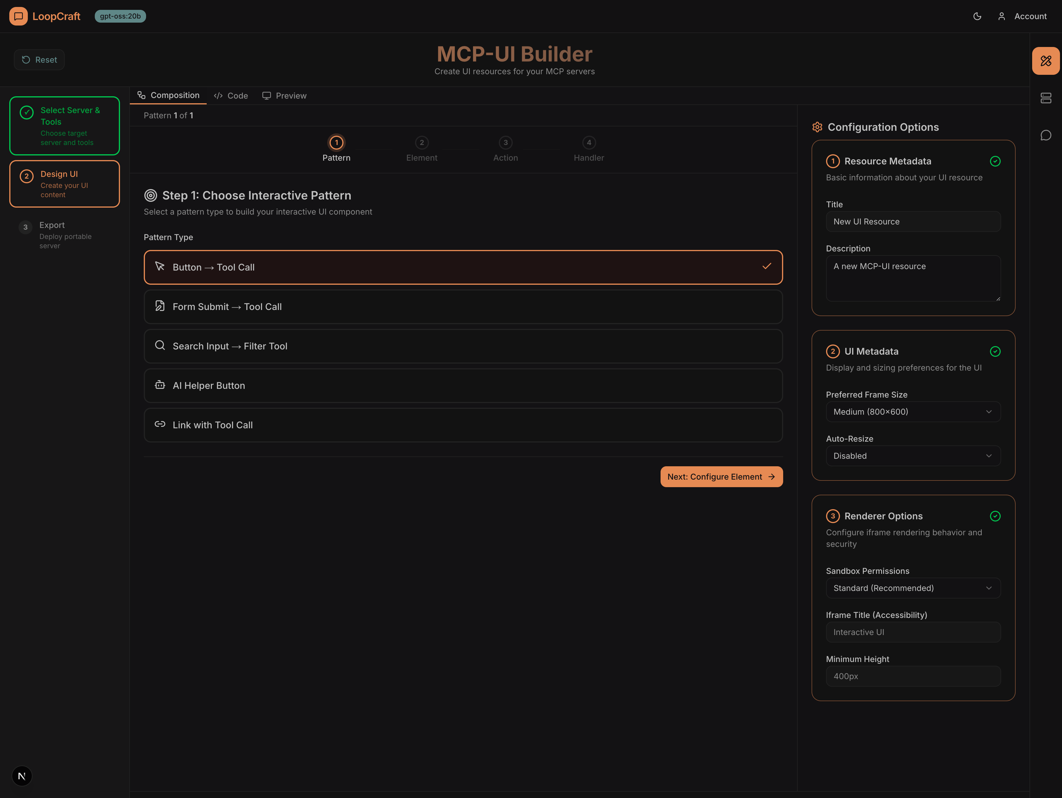Screen dimensions: 1062x798
Task: Open the Sandbox Permissions dropdown
Action: (x=913, y=588)
